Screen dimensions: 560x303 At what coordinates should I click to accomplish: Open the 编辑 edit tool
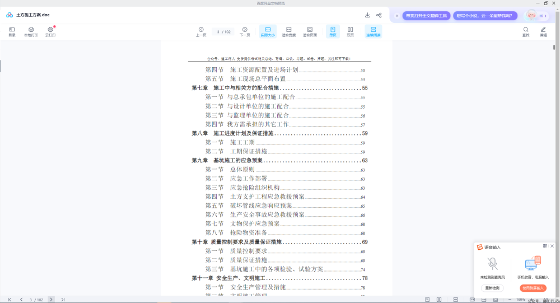(x=543, y=31)
